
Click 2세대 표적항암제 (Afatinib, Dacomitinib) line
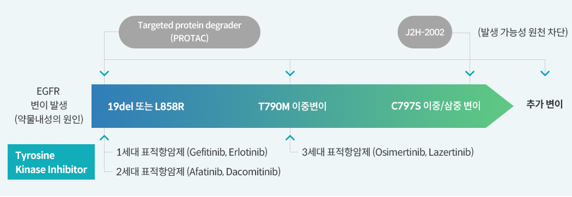click(x=198, y=171)
